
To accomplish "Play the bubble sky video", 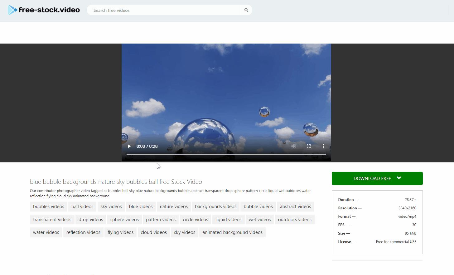I will coord(129,146).
